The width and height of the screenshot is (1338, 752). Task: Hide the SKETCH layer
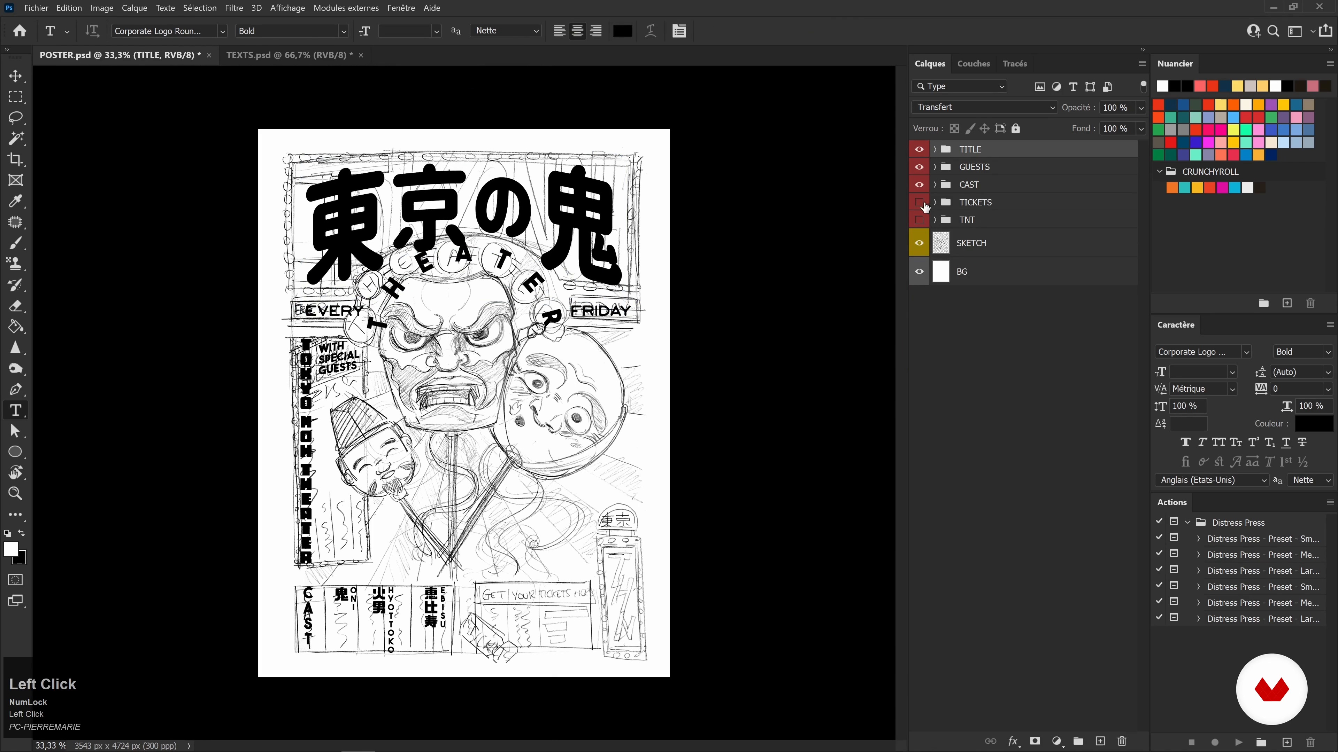pyautogui.click(x=919, y=243)
